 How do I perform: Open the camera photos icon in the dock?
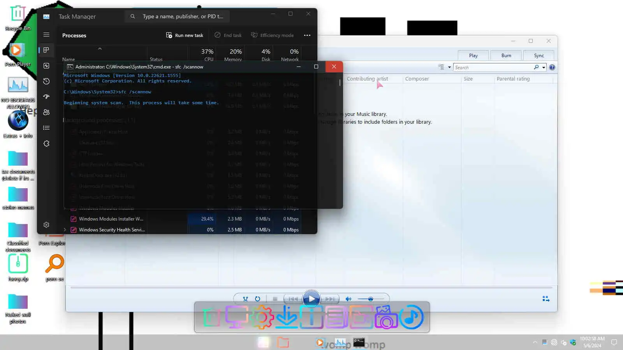[386, 317]
